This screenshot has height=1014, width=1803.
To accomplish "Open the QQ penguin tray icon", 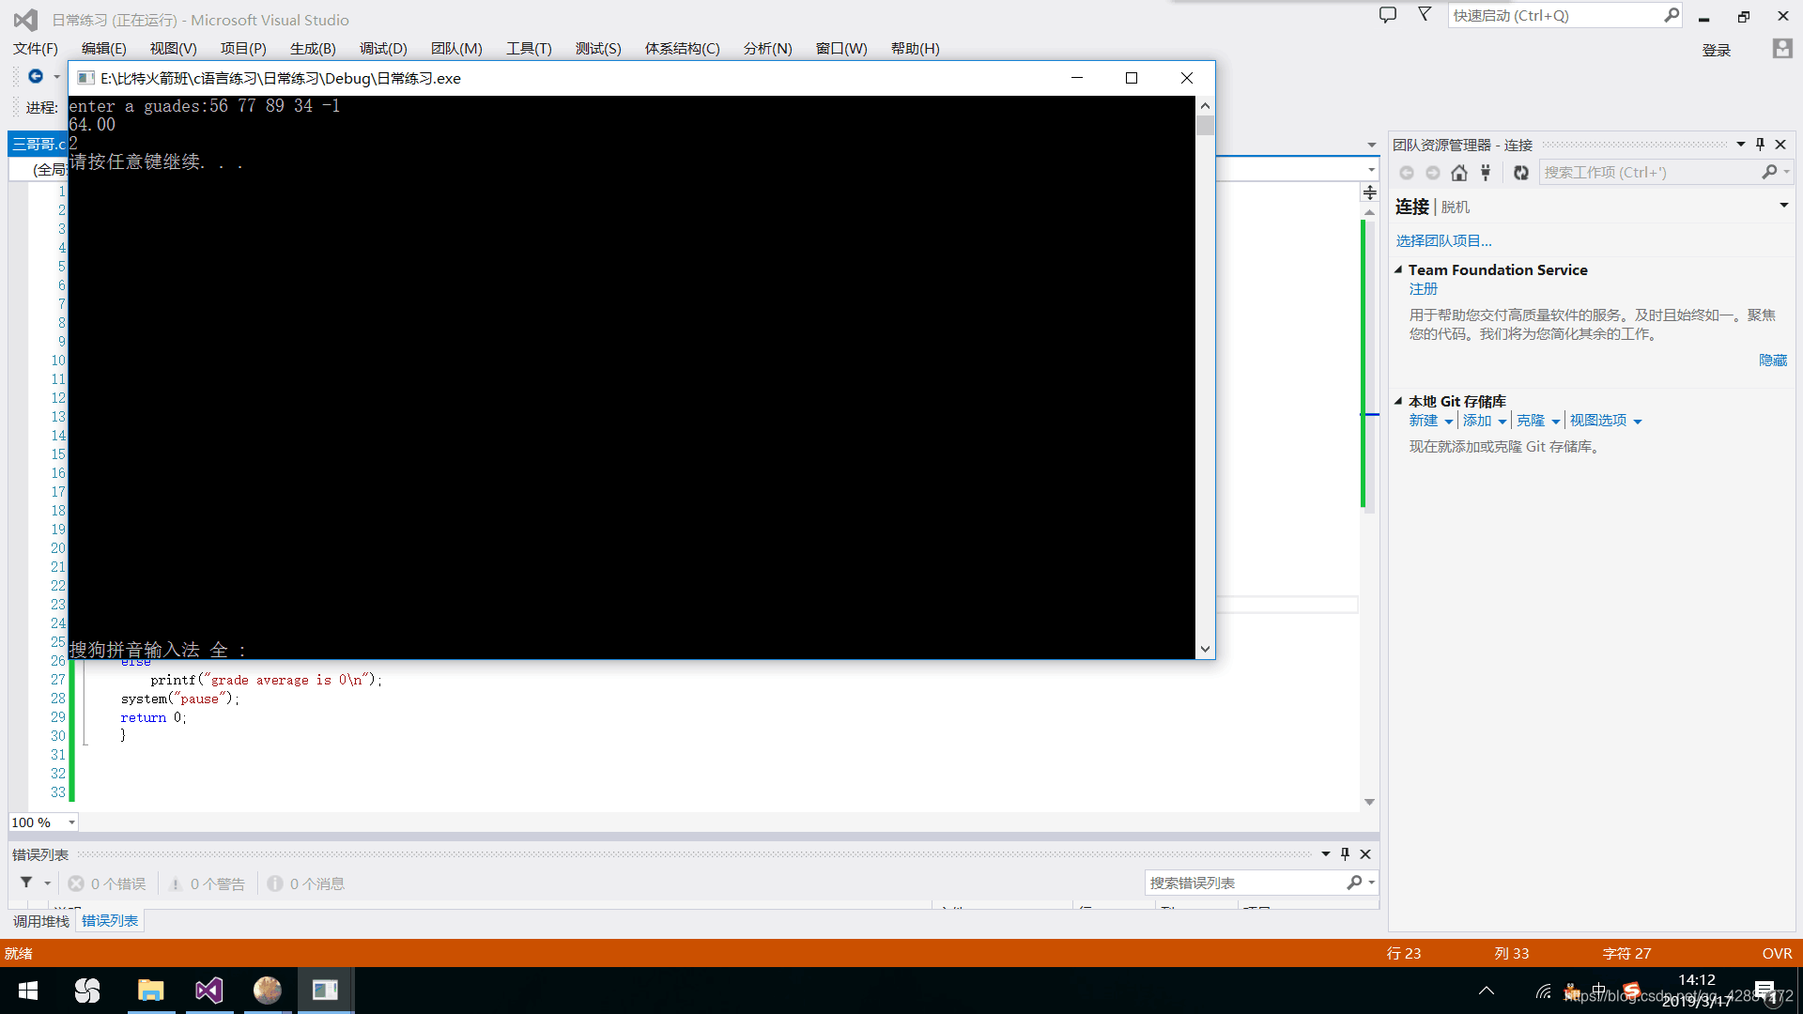I will click(1571, 991).
